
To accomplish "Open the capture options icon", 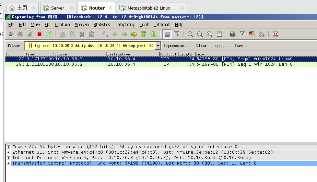I will [x=20, y=34].
